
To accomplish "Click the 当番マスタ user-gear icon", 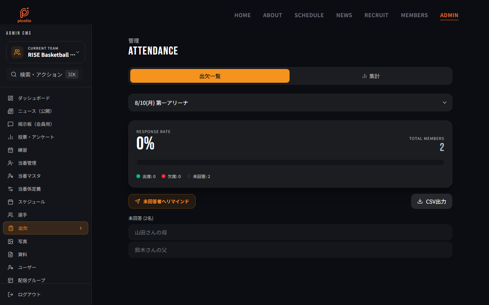I will (x=11, y=176).
